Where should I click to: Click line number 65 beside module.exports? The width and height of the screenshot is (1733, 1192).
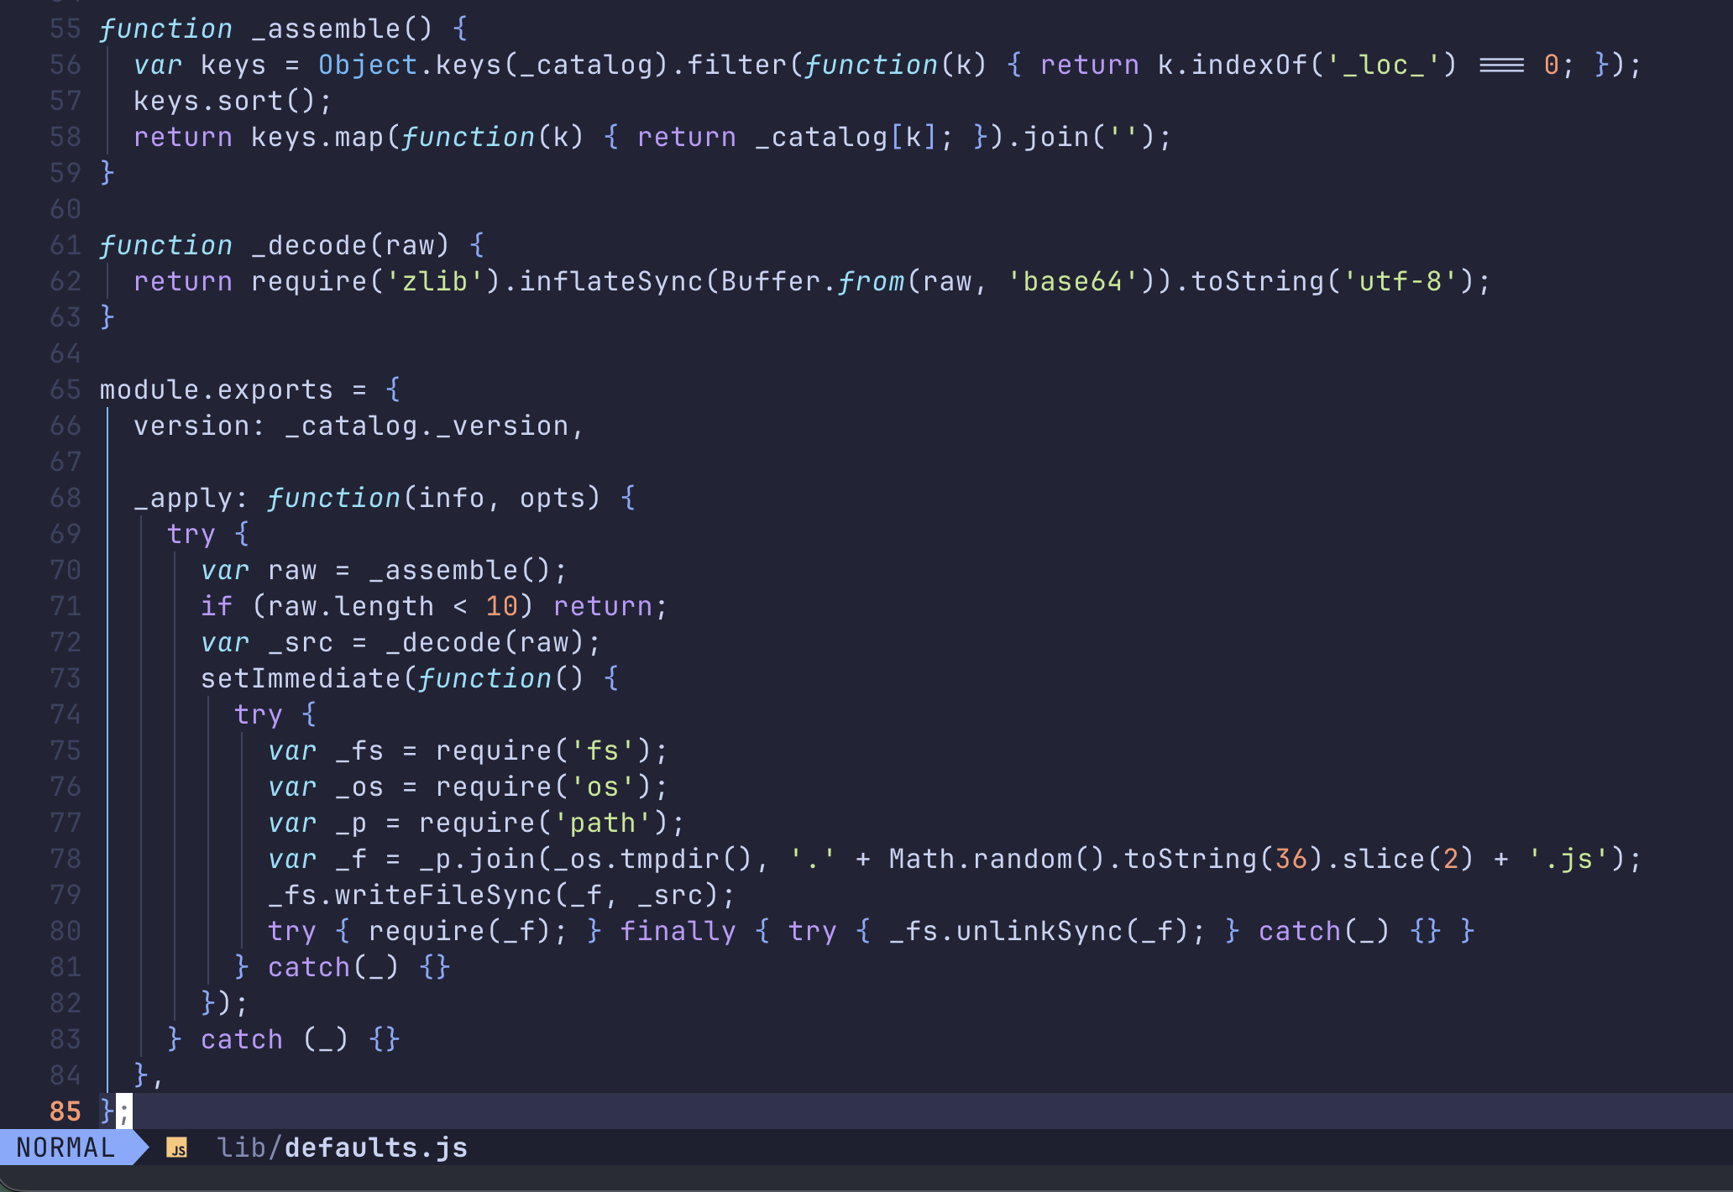point(65,389)
